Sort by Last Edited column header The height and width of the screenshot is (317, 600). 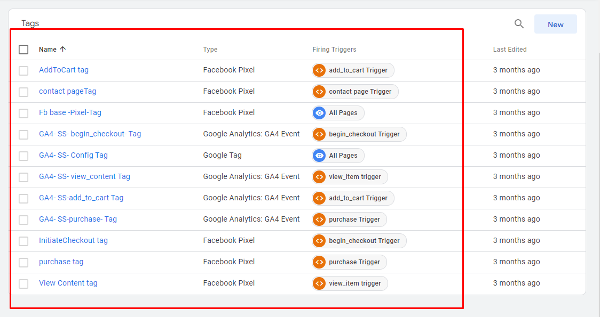tap(510, 49)
